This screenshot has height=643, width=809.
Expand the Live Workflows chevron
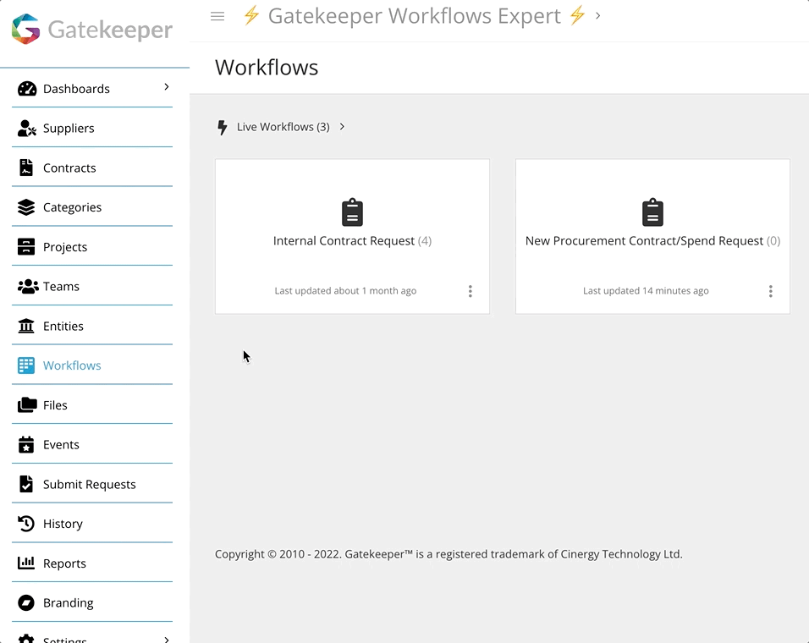tap(342, 127)
